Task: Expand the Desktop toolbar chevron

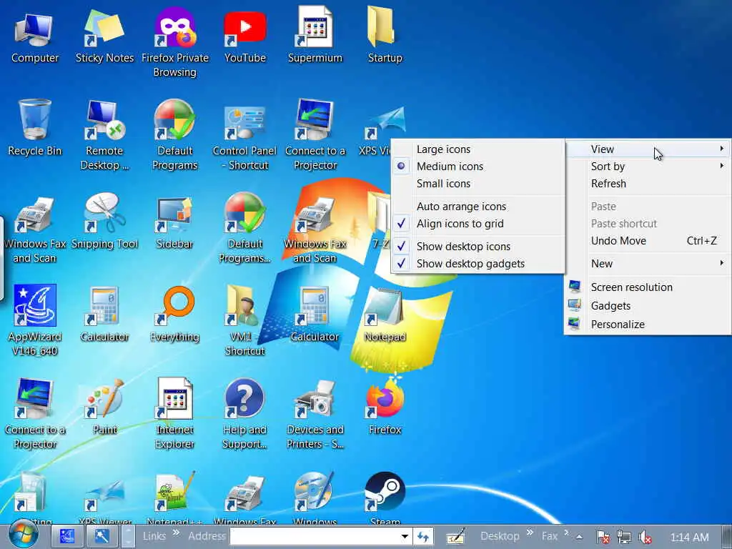Action: pos(530,532)
